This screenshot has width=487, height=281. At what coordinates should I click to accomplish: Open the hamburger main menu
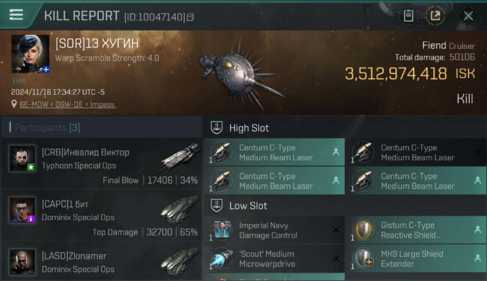point(16,15)
